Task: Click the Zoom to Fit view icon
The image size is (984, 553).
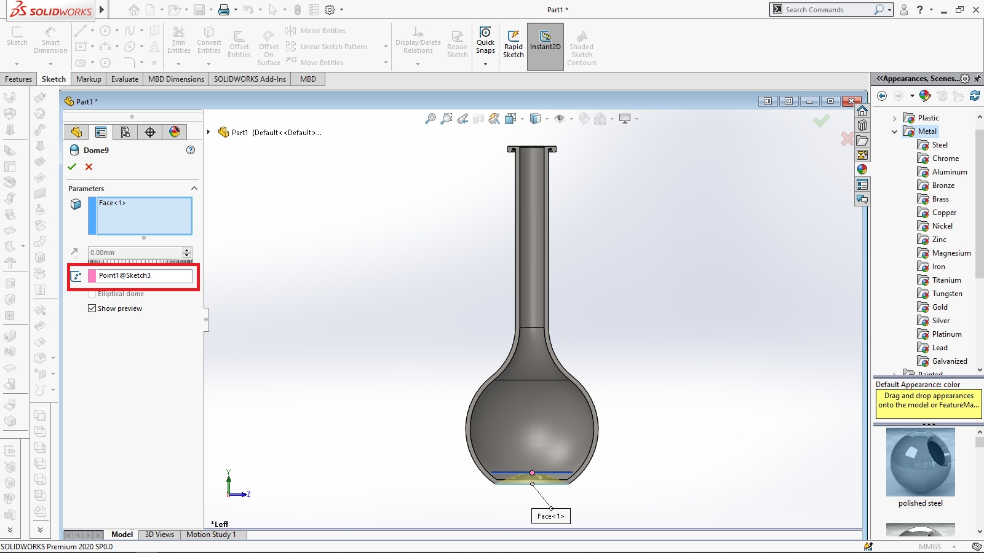Action: tap(430, 119)
